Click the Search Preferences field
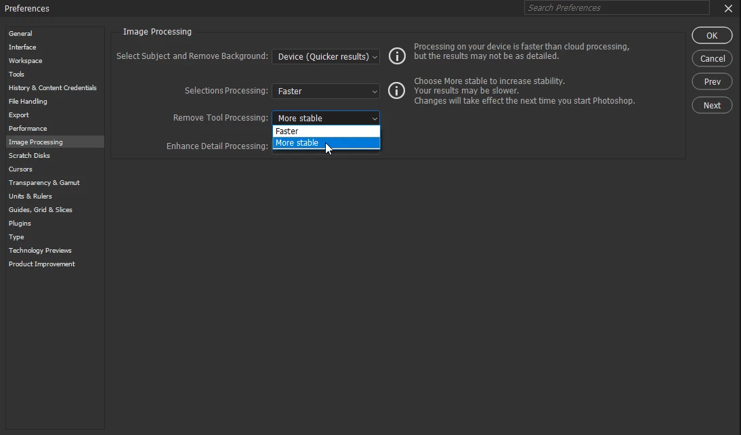 coord(616,7)
